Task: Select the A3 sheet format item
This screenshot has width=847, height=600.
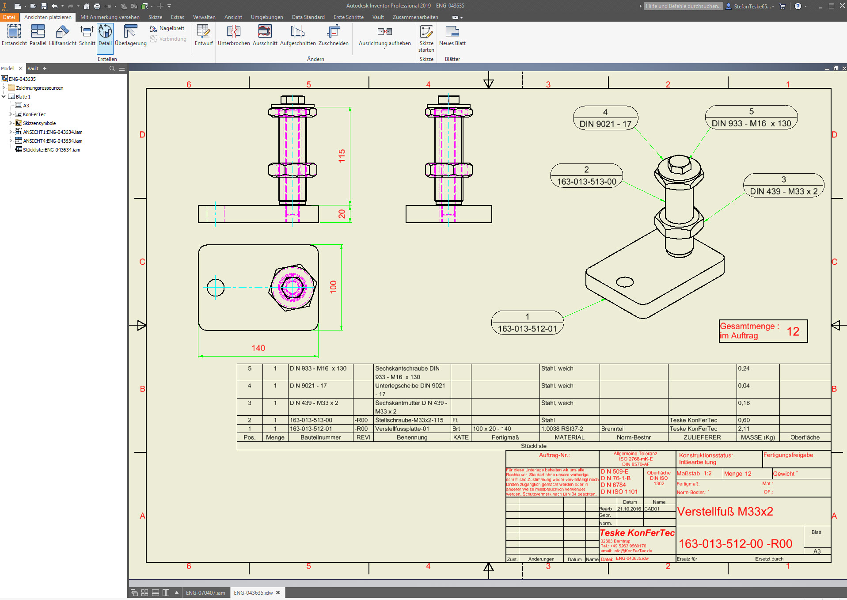Action: [x=26, y=106]
